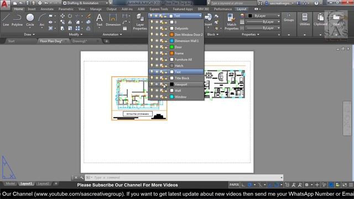Turn off the Frame layer lightbulb
This screenshot has height=199, width=354.
[152, 53]
